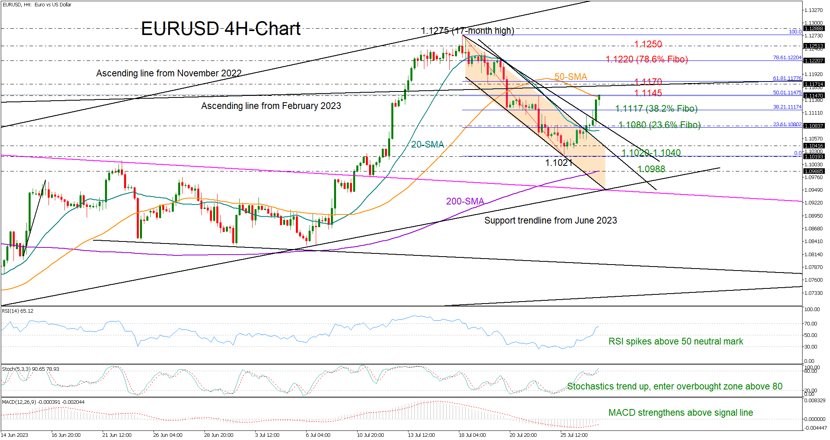Click the Ascending line from November 2022 text
Screen dimensions: 830x440
(169, 73)
